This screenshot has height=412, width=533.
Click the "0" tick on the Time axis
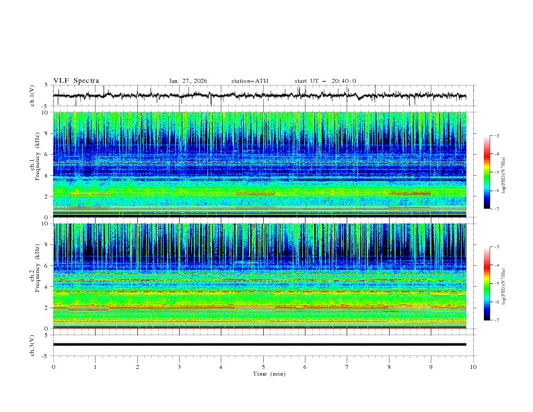53,367
